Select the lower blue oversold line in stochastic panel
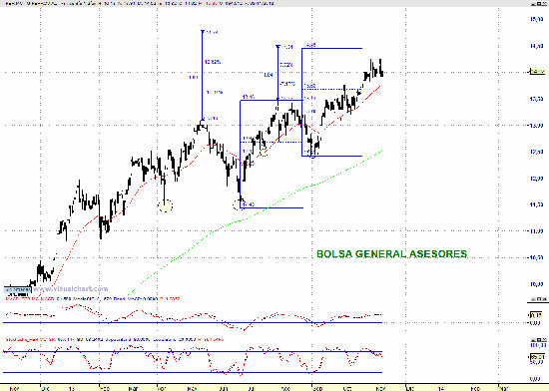Image resolution: width=549 pixels, height=391 pixels. 193,372
